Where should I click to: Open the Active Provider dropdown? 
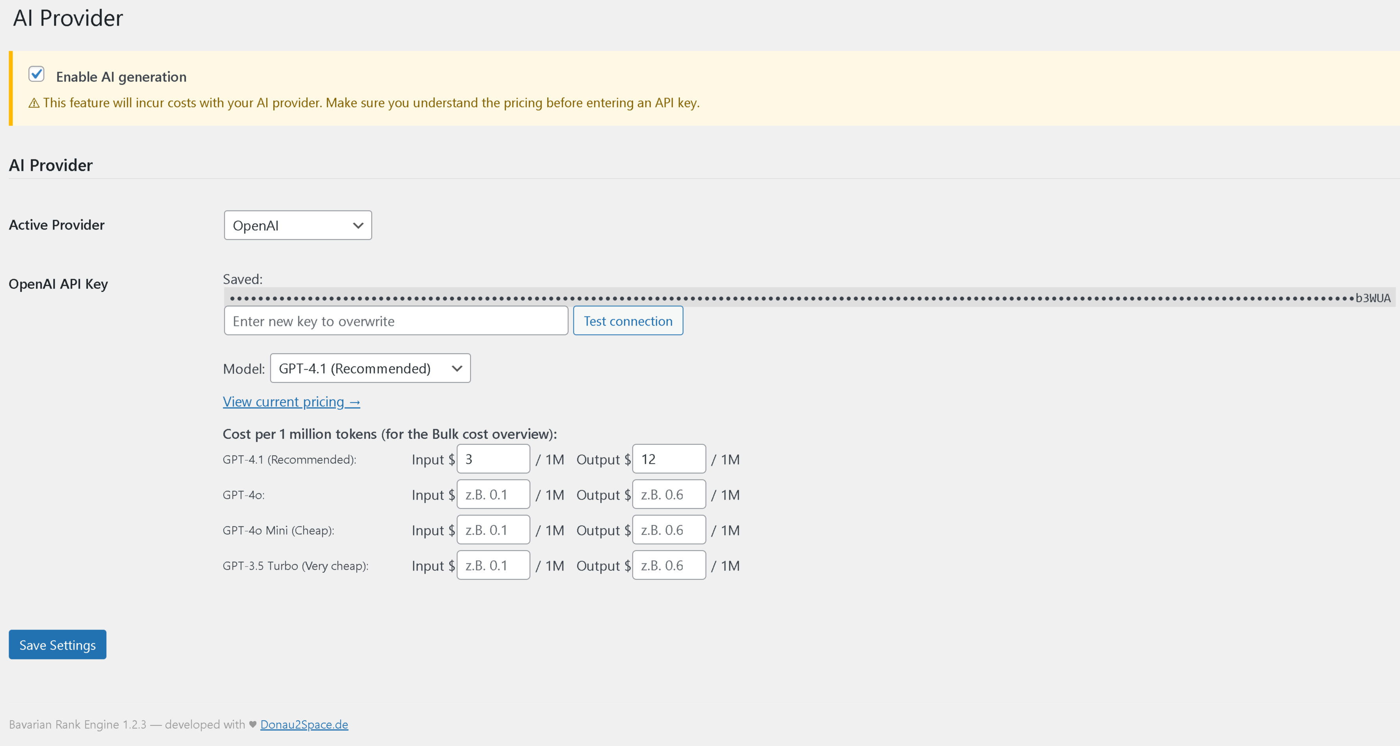pos(297,224)
